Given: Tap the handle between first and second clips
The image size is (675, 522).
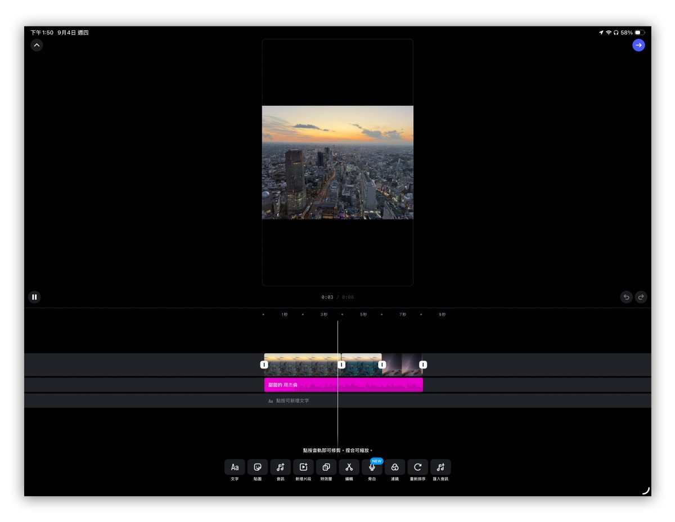Looking at the screenshot, I should [341, 365].
